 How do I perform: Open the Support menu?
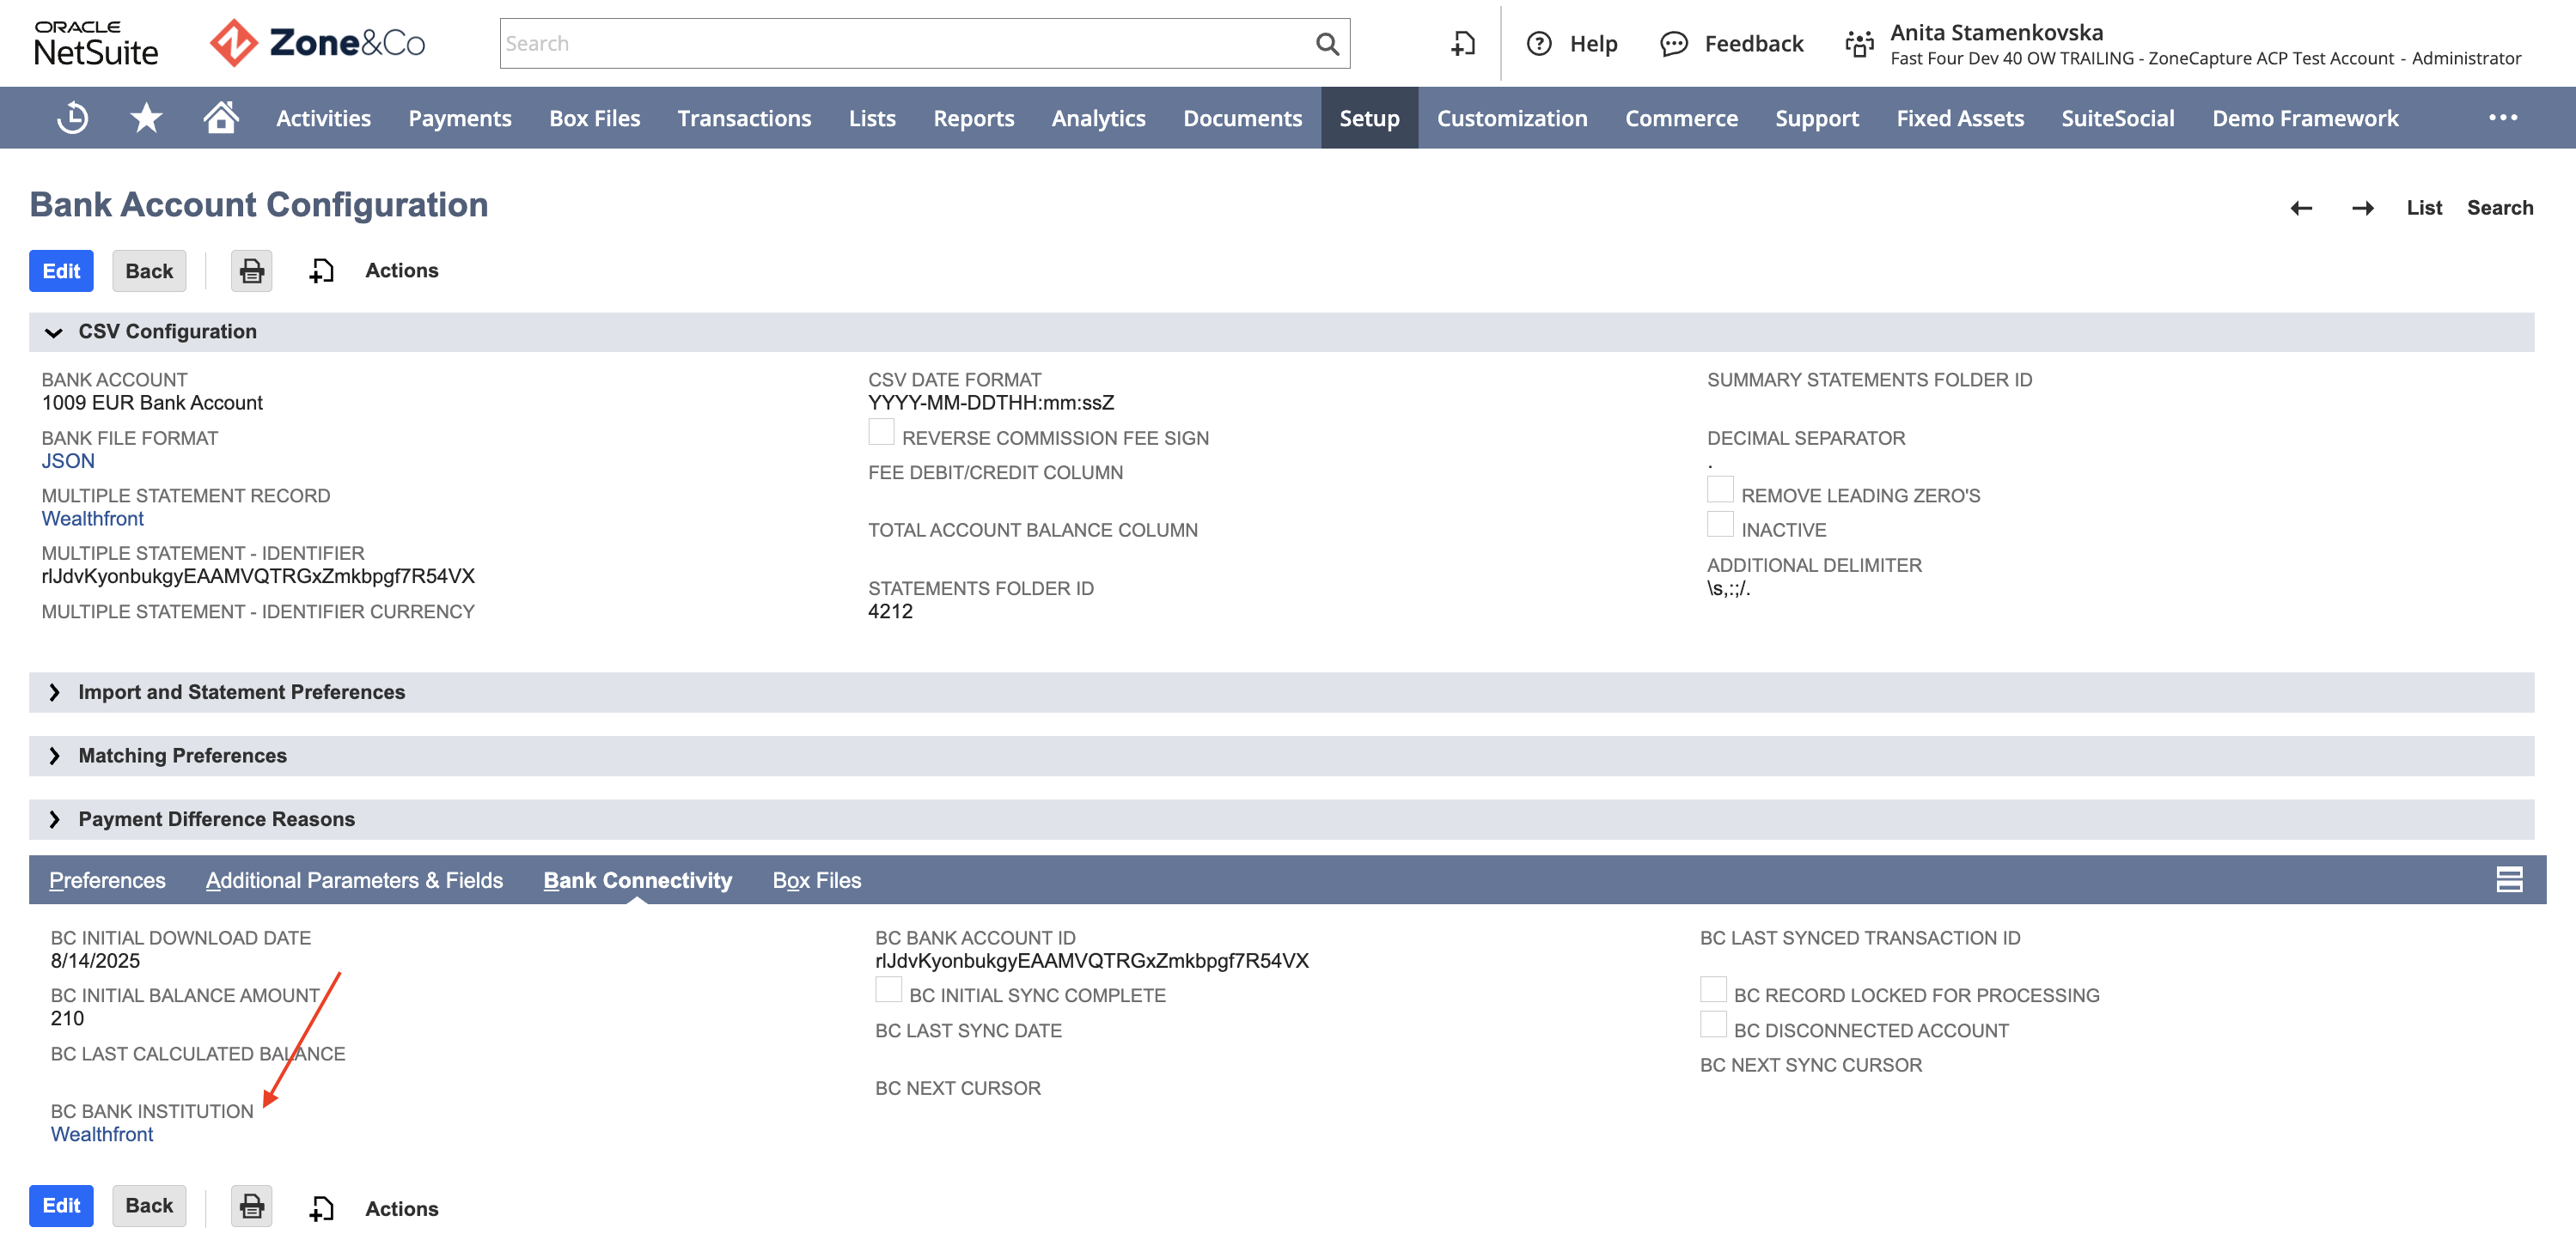click(x=1817, y=118)
